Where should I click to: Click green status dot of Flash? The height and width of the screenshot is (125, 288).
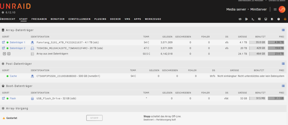tap(7, 98)
